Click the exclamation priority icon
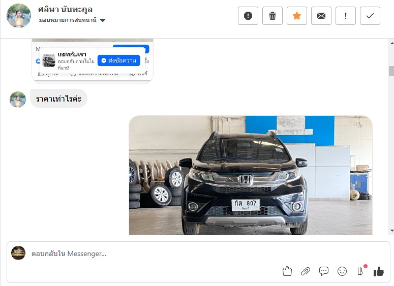 point(346,16)
